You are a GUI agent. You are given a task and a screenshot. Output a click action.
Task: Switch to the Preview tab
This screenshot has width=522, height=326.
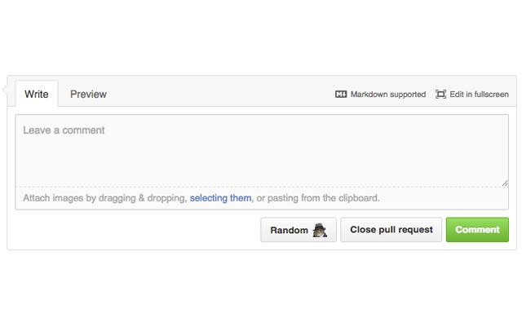88,95
